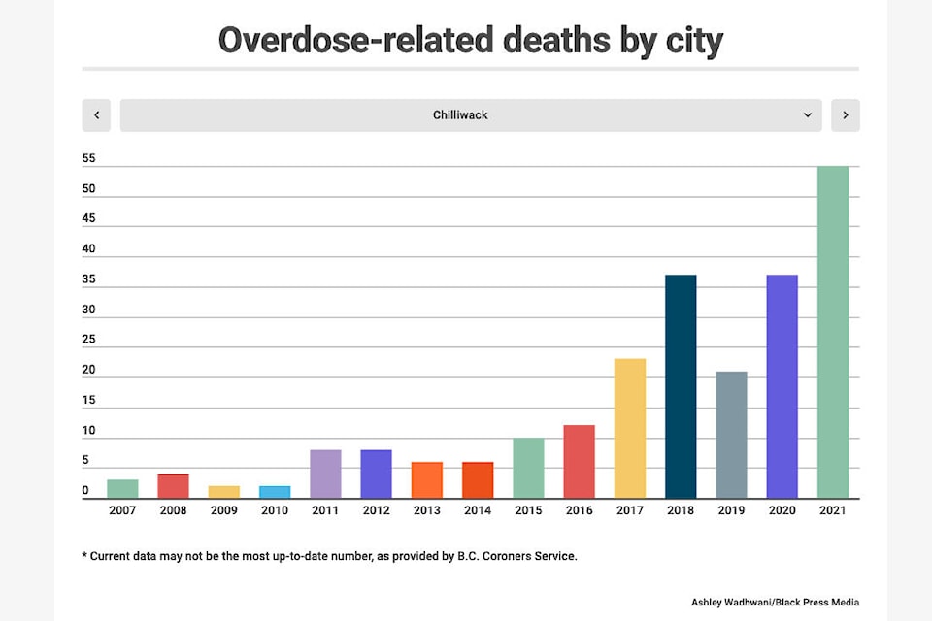This screenshot has height=621, width=932.
Task: Select the 2012 purple bar
Action: click(377, 474)
